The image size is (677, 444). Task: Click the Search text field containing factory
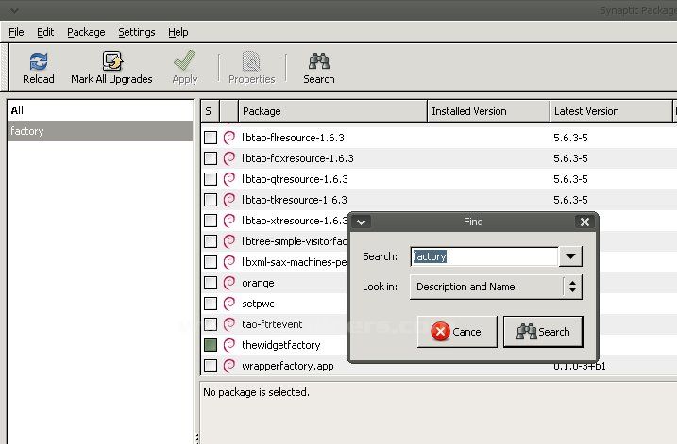pyautogui.click(x=484, y=256)
